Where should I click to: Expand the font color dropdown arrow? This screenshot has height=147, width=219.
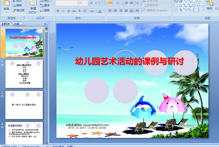pyautogui.click(x=103, y=11)
